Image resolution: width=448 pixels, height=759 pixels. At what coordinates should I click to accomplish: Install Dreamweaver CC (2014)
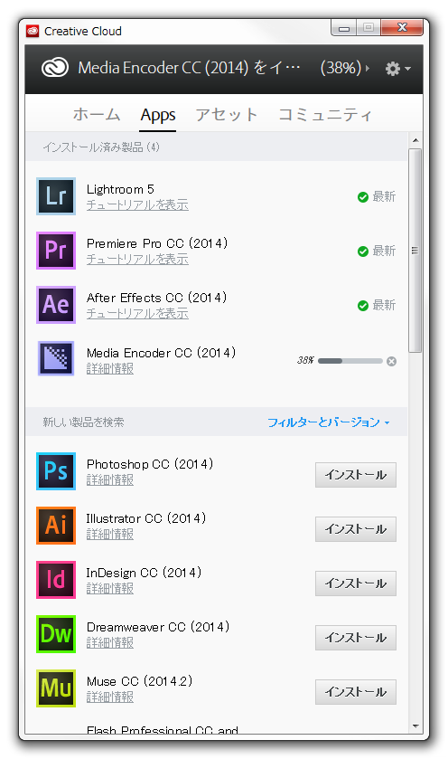coord(356,638)
